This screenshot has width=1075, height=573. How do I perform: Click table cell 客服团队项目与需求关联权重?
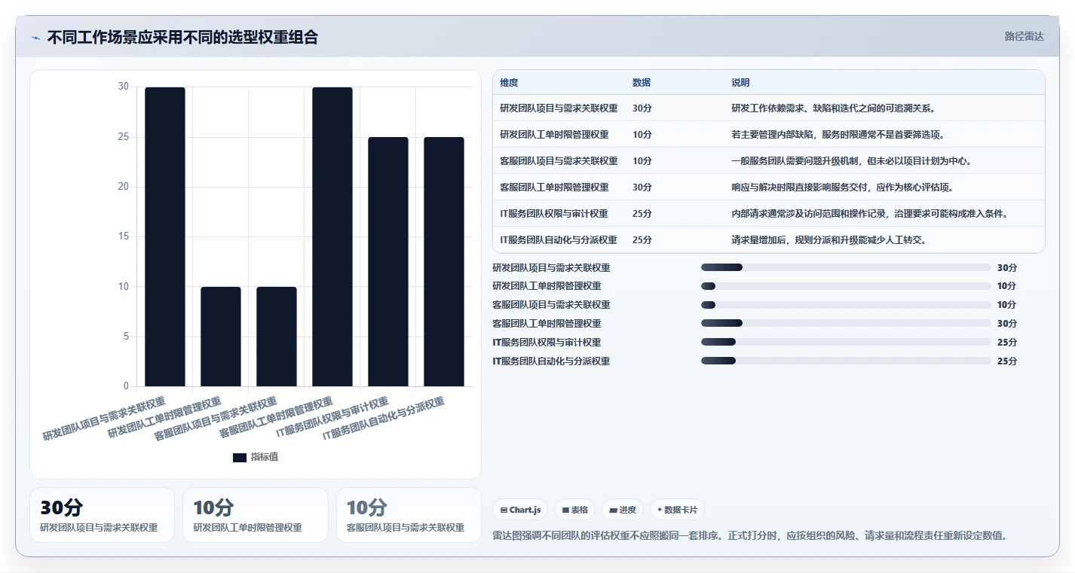559,161
